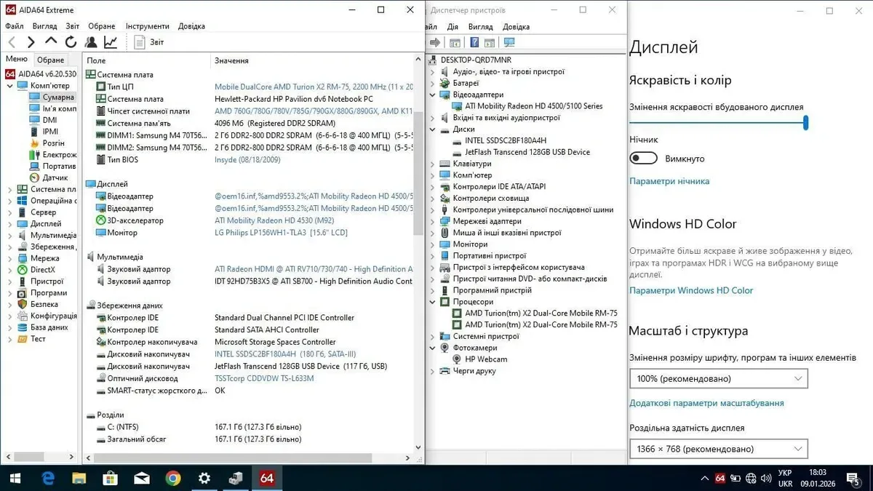Open the Параметри нічника link

[669, 181]
